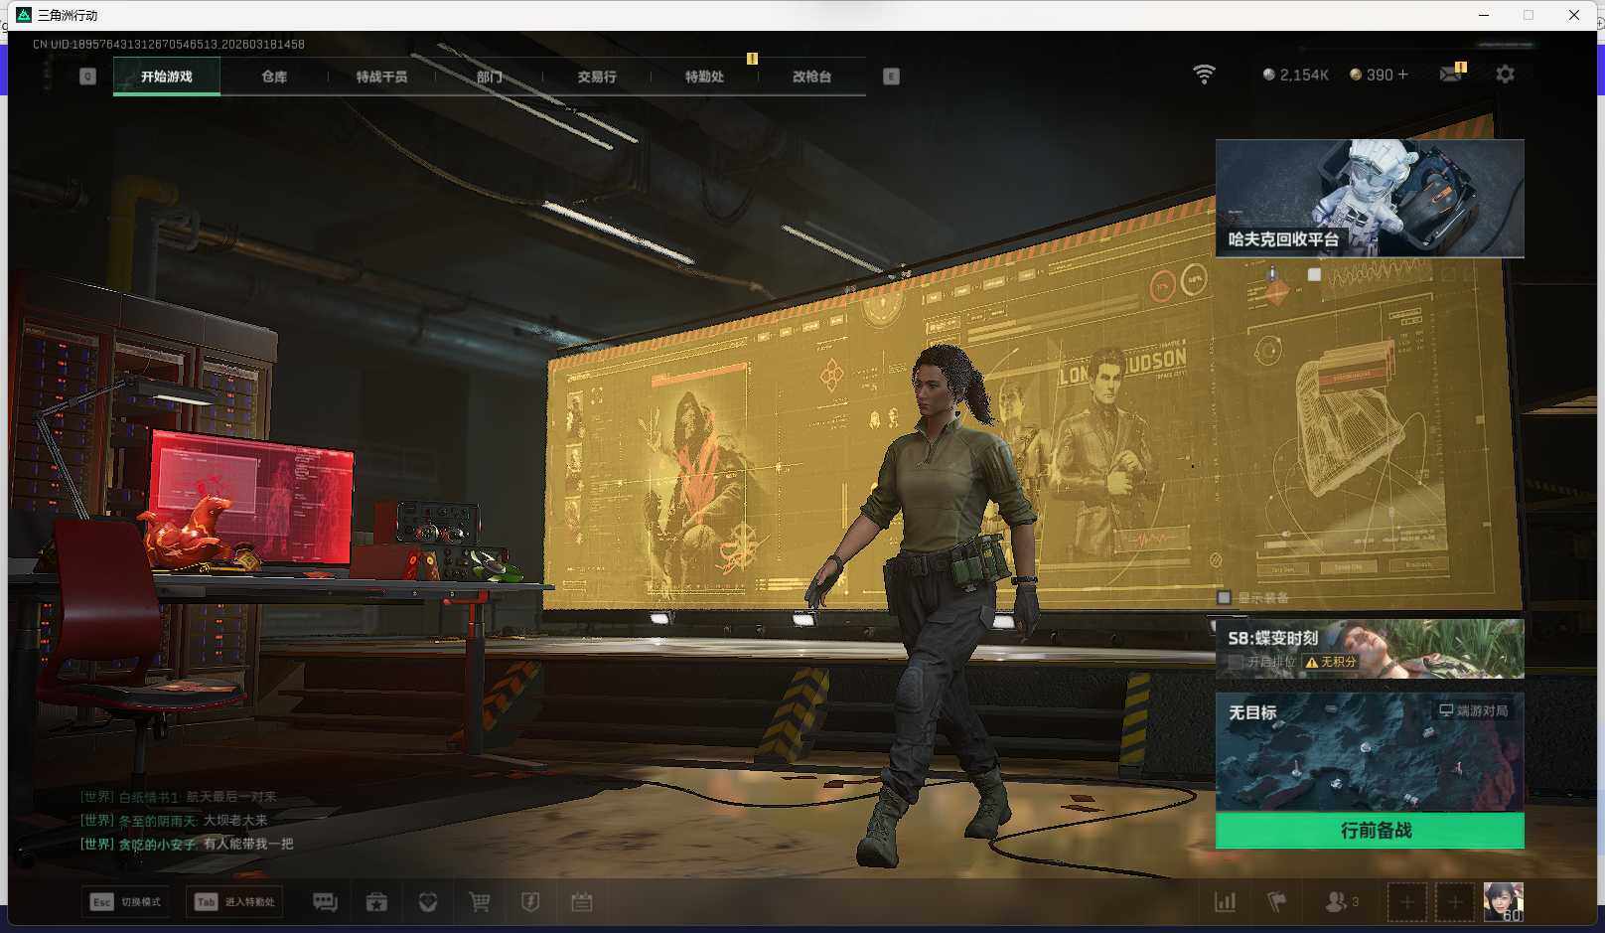Click the 无积分 warning label
Screen dimensions: 1605x933
point(1331,662)
